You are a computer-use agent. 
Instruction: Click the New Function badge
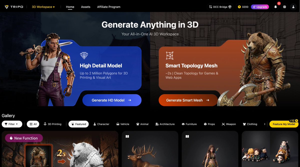point(24,138)
